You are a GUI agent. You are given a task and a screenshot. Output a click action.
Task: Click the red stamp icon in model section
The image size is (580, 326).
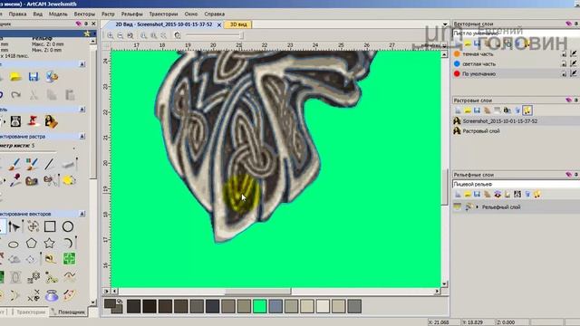(x=34, y=121)
